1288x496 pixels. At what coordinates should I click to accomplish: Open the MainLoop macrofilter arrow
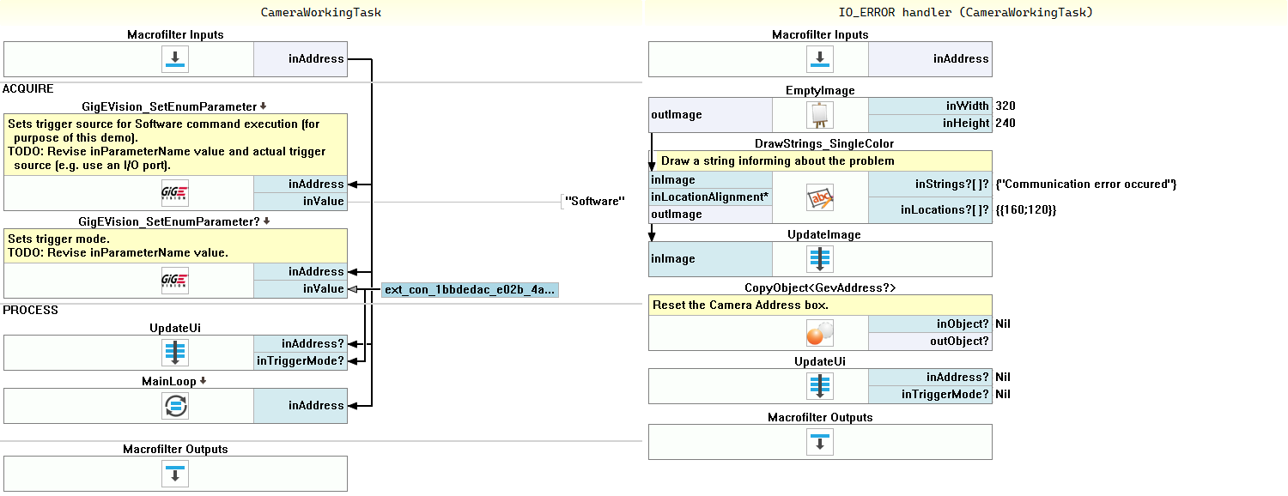(x=203, y=380)
